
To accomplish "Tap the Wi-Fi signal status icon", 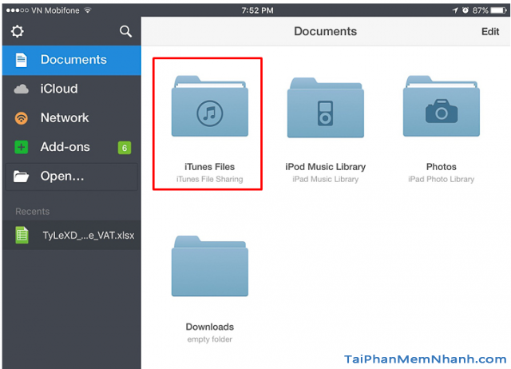I will 87,10.
